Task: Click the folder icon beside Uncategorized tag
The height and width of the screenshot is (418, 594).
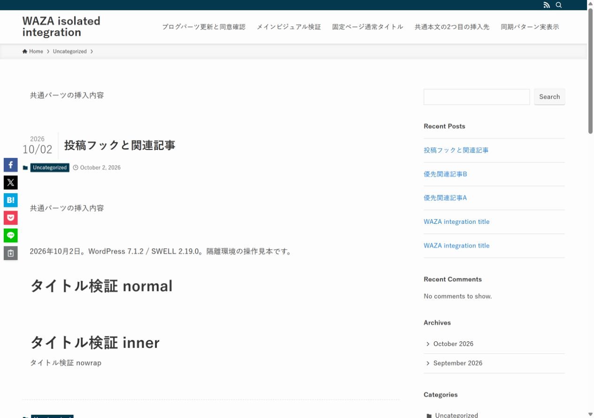Action: [25, 168]
